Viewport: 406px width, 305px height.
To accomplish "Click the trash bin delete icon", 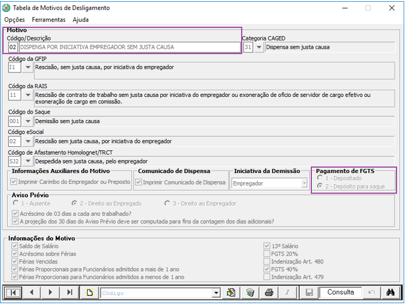I will click(250, 293).
